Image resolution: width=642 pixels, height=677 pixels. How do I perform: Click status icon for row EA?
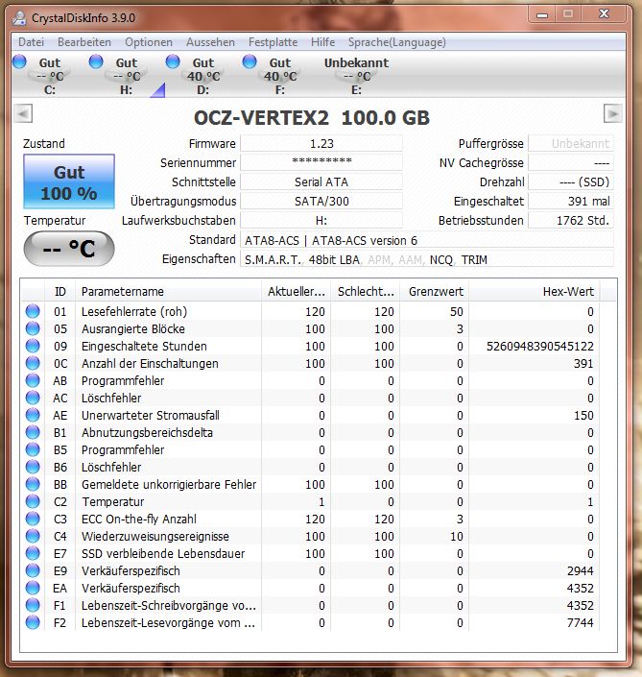pyautogui.click(x=33, y=588)
